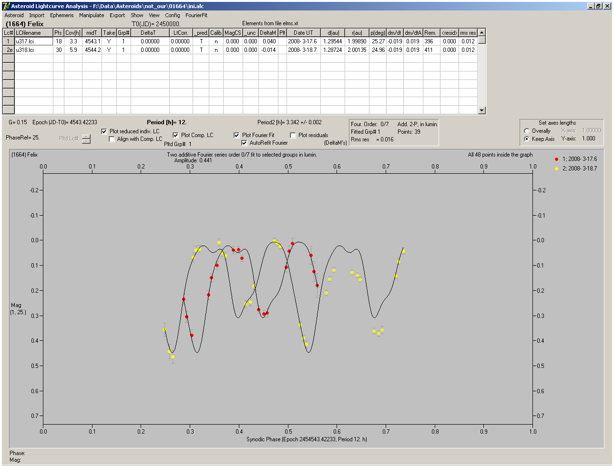
Task: Click the DeltaM cell 0.040
Action: [269, 41]
